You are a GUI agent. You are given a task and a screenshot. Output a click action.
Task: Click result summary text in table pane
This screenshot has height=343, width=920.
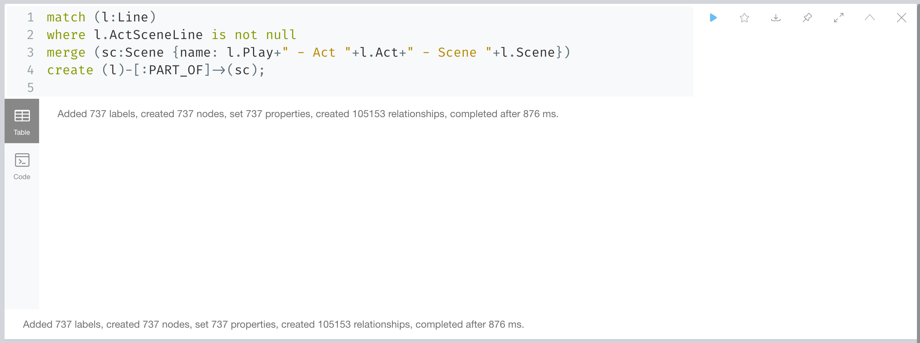(308, 114)
